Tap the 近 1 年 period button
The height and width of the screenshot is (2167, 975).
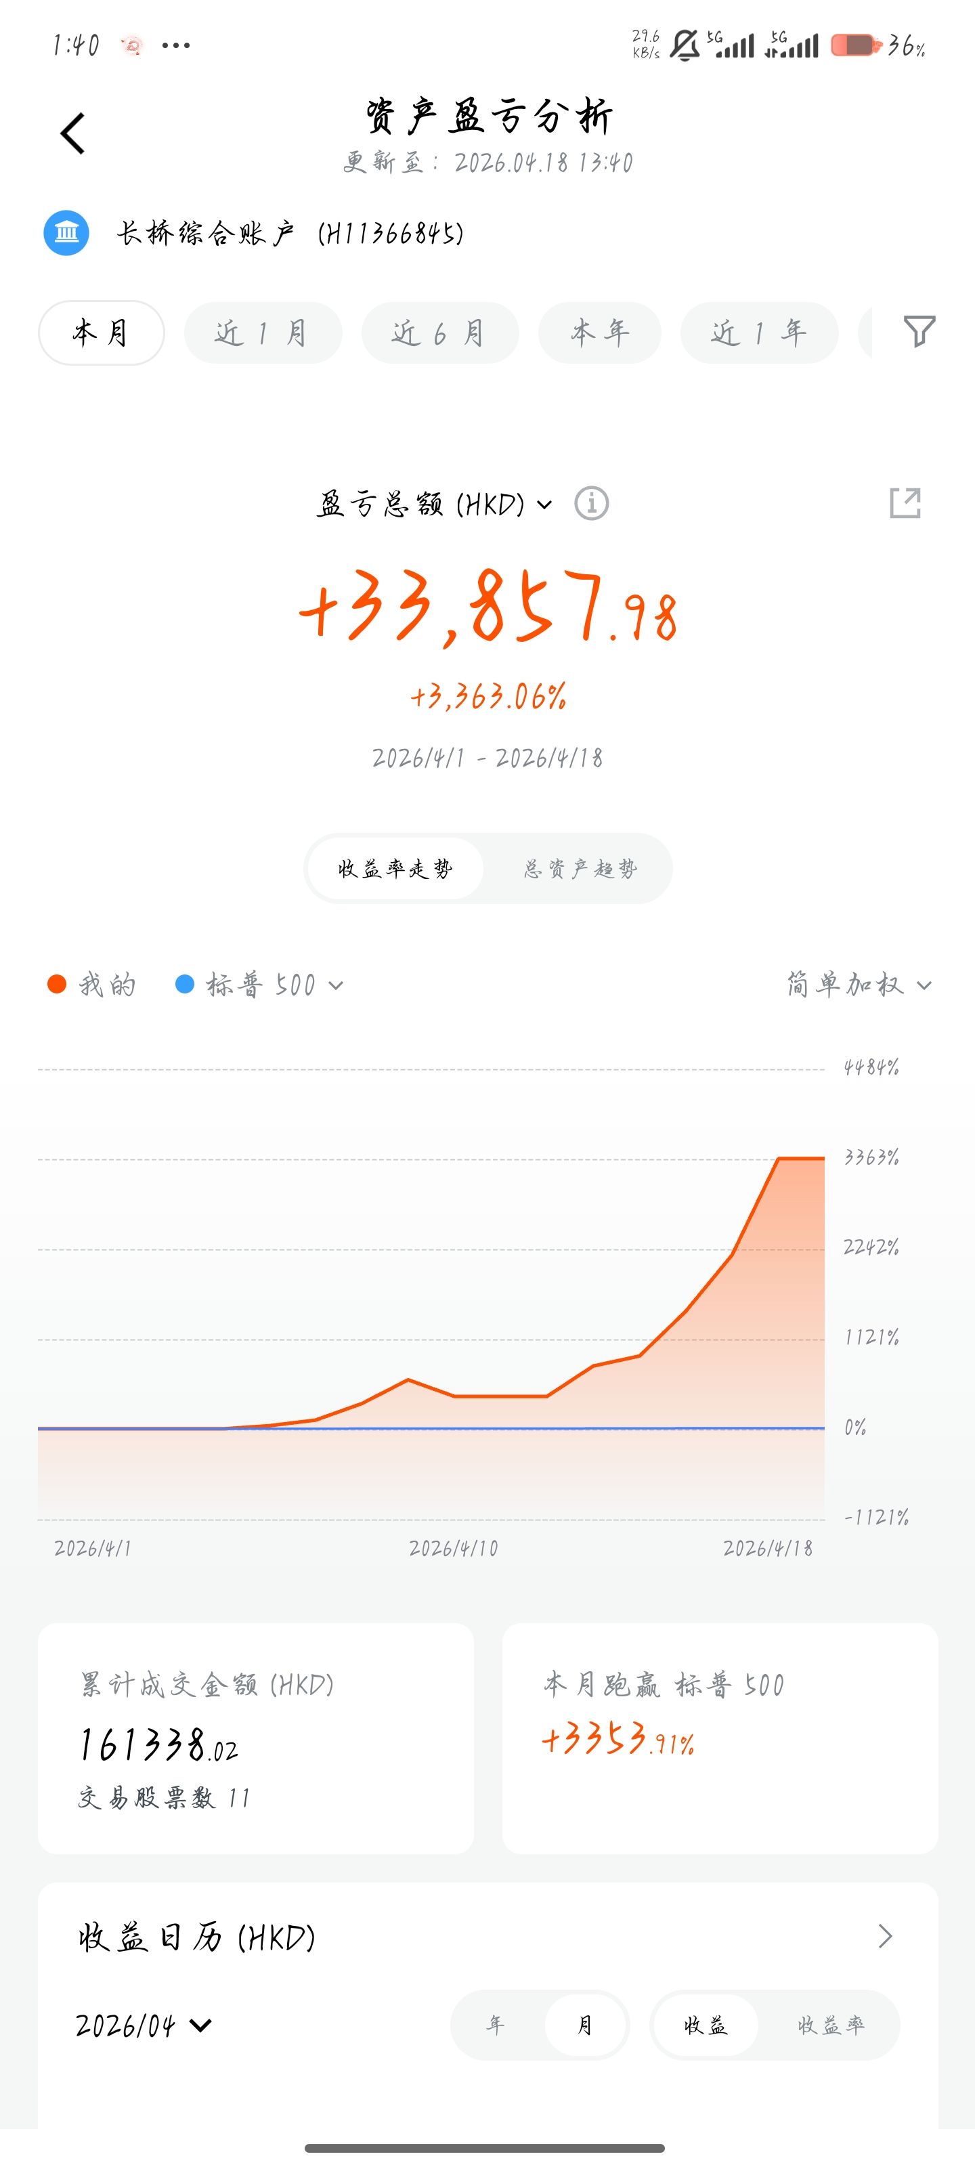[x=759, y=333]
